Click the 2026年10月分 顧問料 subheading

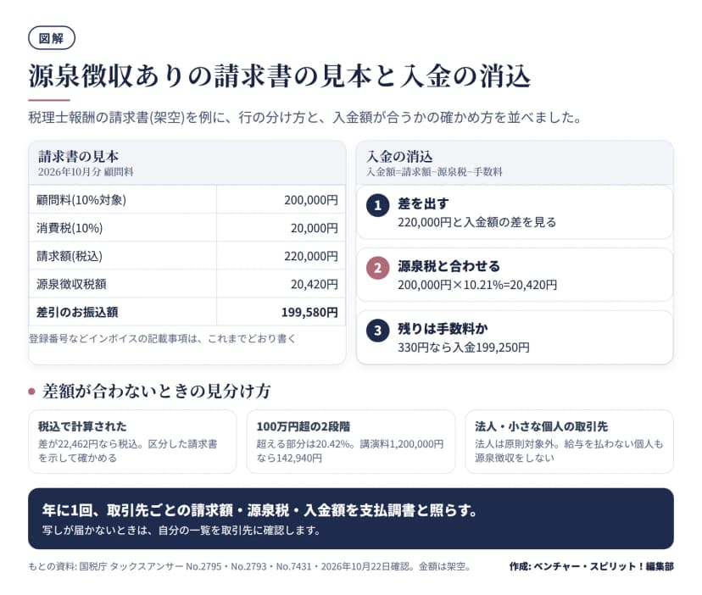(86, 172)
